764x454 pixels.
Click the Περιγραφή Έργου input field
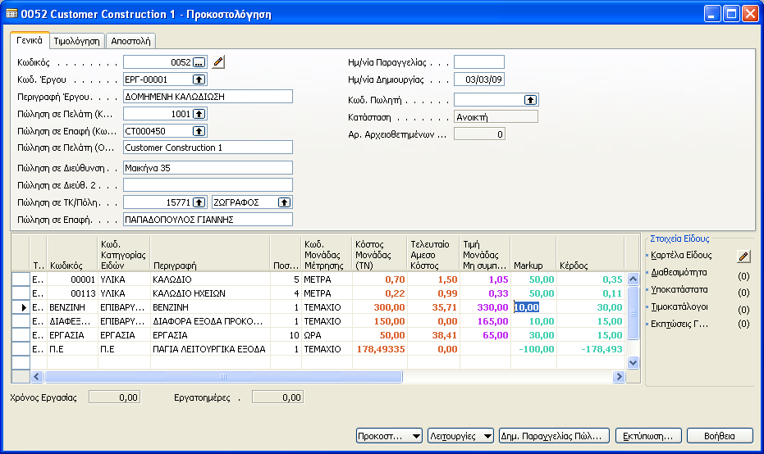[x=208, y=97]
